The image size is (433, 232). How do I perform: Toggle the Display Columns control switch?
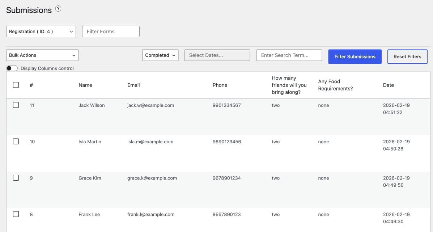pyautogui.click(x=12, y=68)
